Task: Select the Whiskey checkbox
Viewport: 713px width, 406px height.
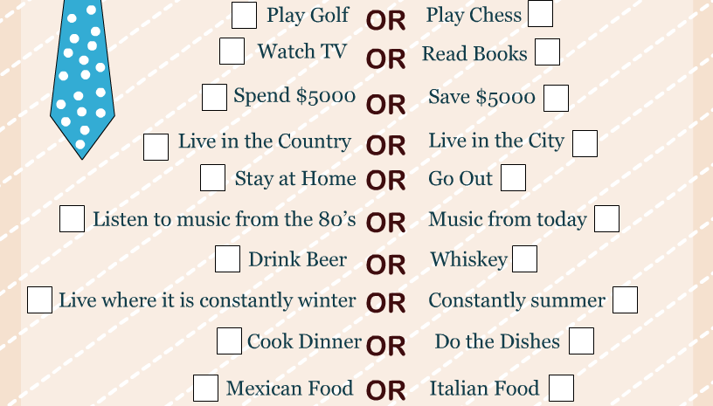Action: [x=525, y=258]
